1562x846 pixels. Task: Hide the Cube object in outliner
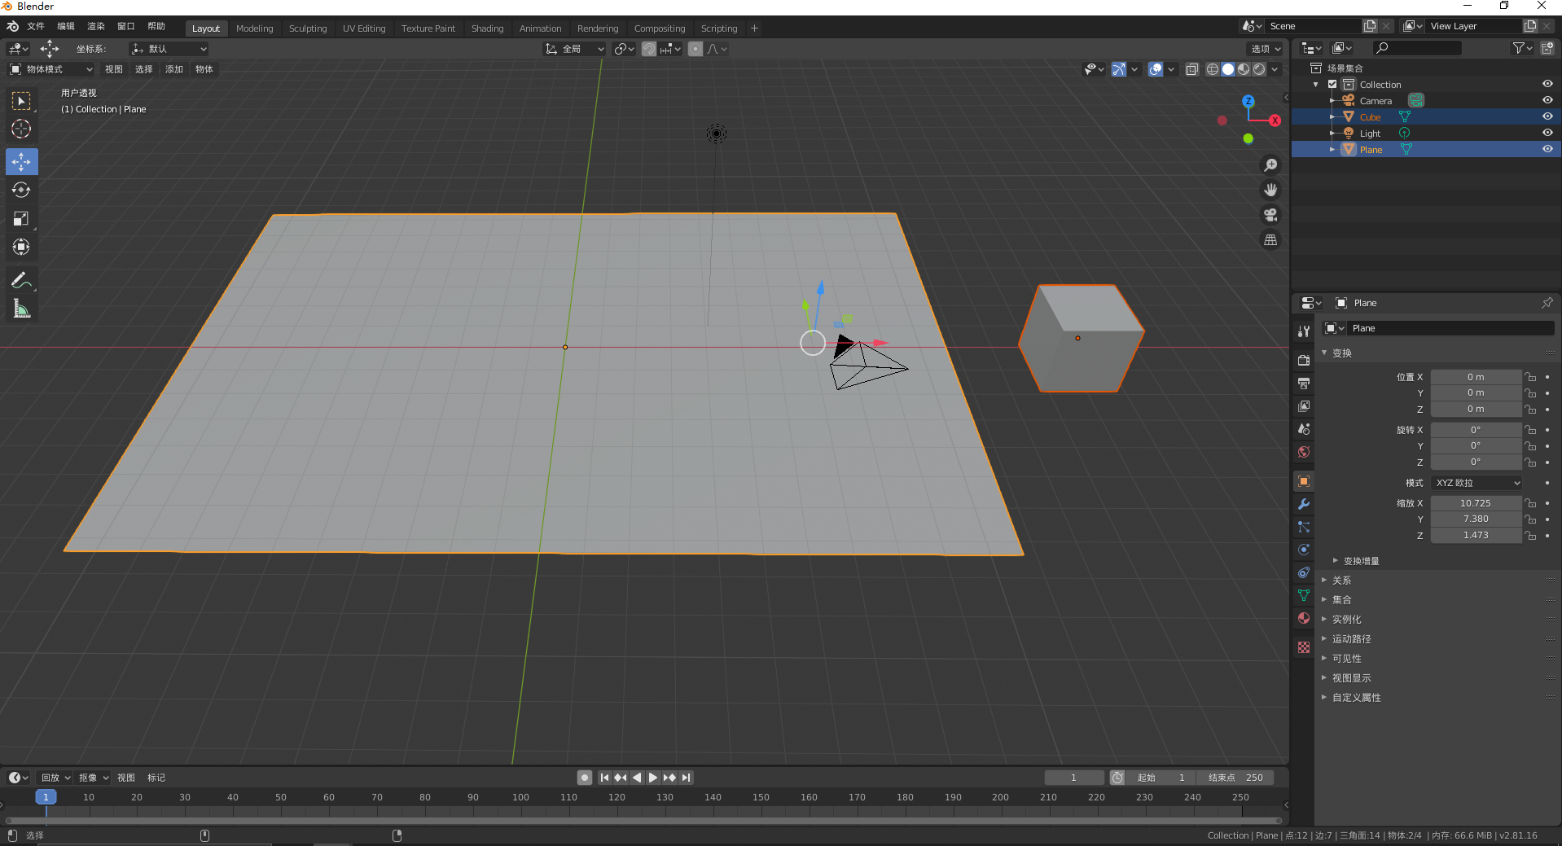click(x=1547, y=116)
